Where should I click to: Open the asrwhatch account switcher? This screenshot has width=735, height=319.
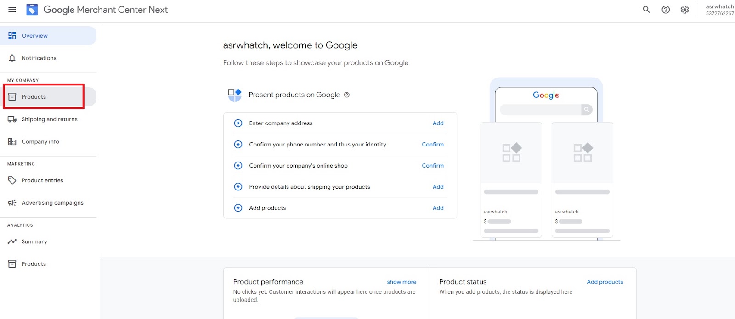pyautogui.click(x=719, y=10)
